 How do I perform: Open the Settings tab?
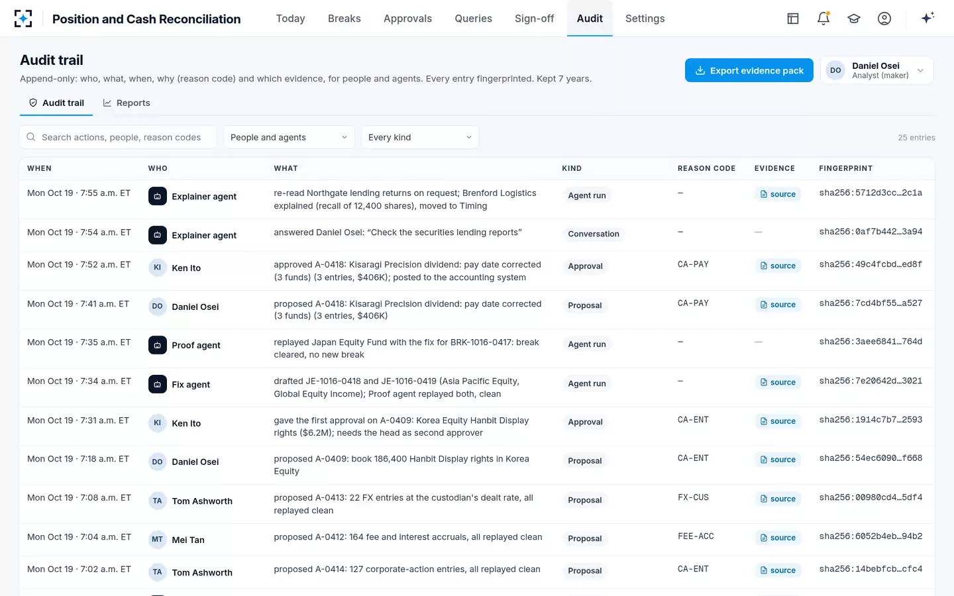[645, 19]
